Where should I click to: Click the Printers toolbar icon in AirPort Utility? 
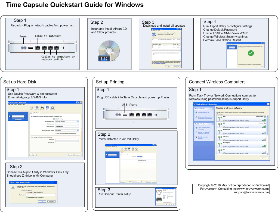tap(42, 108)
